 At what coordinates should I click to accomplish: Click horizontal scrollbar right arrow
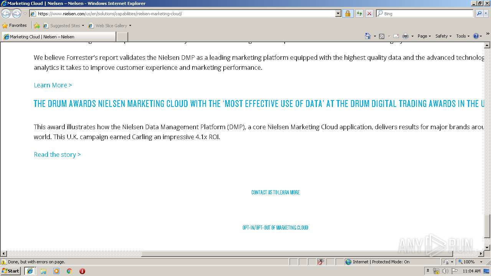pyautogui.click(x=481, y=254)
